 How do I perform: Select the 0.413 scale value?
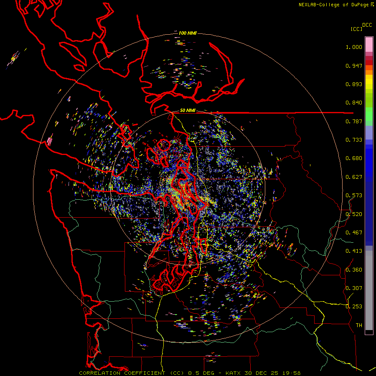click(x=354, y=251)
